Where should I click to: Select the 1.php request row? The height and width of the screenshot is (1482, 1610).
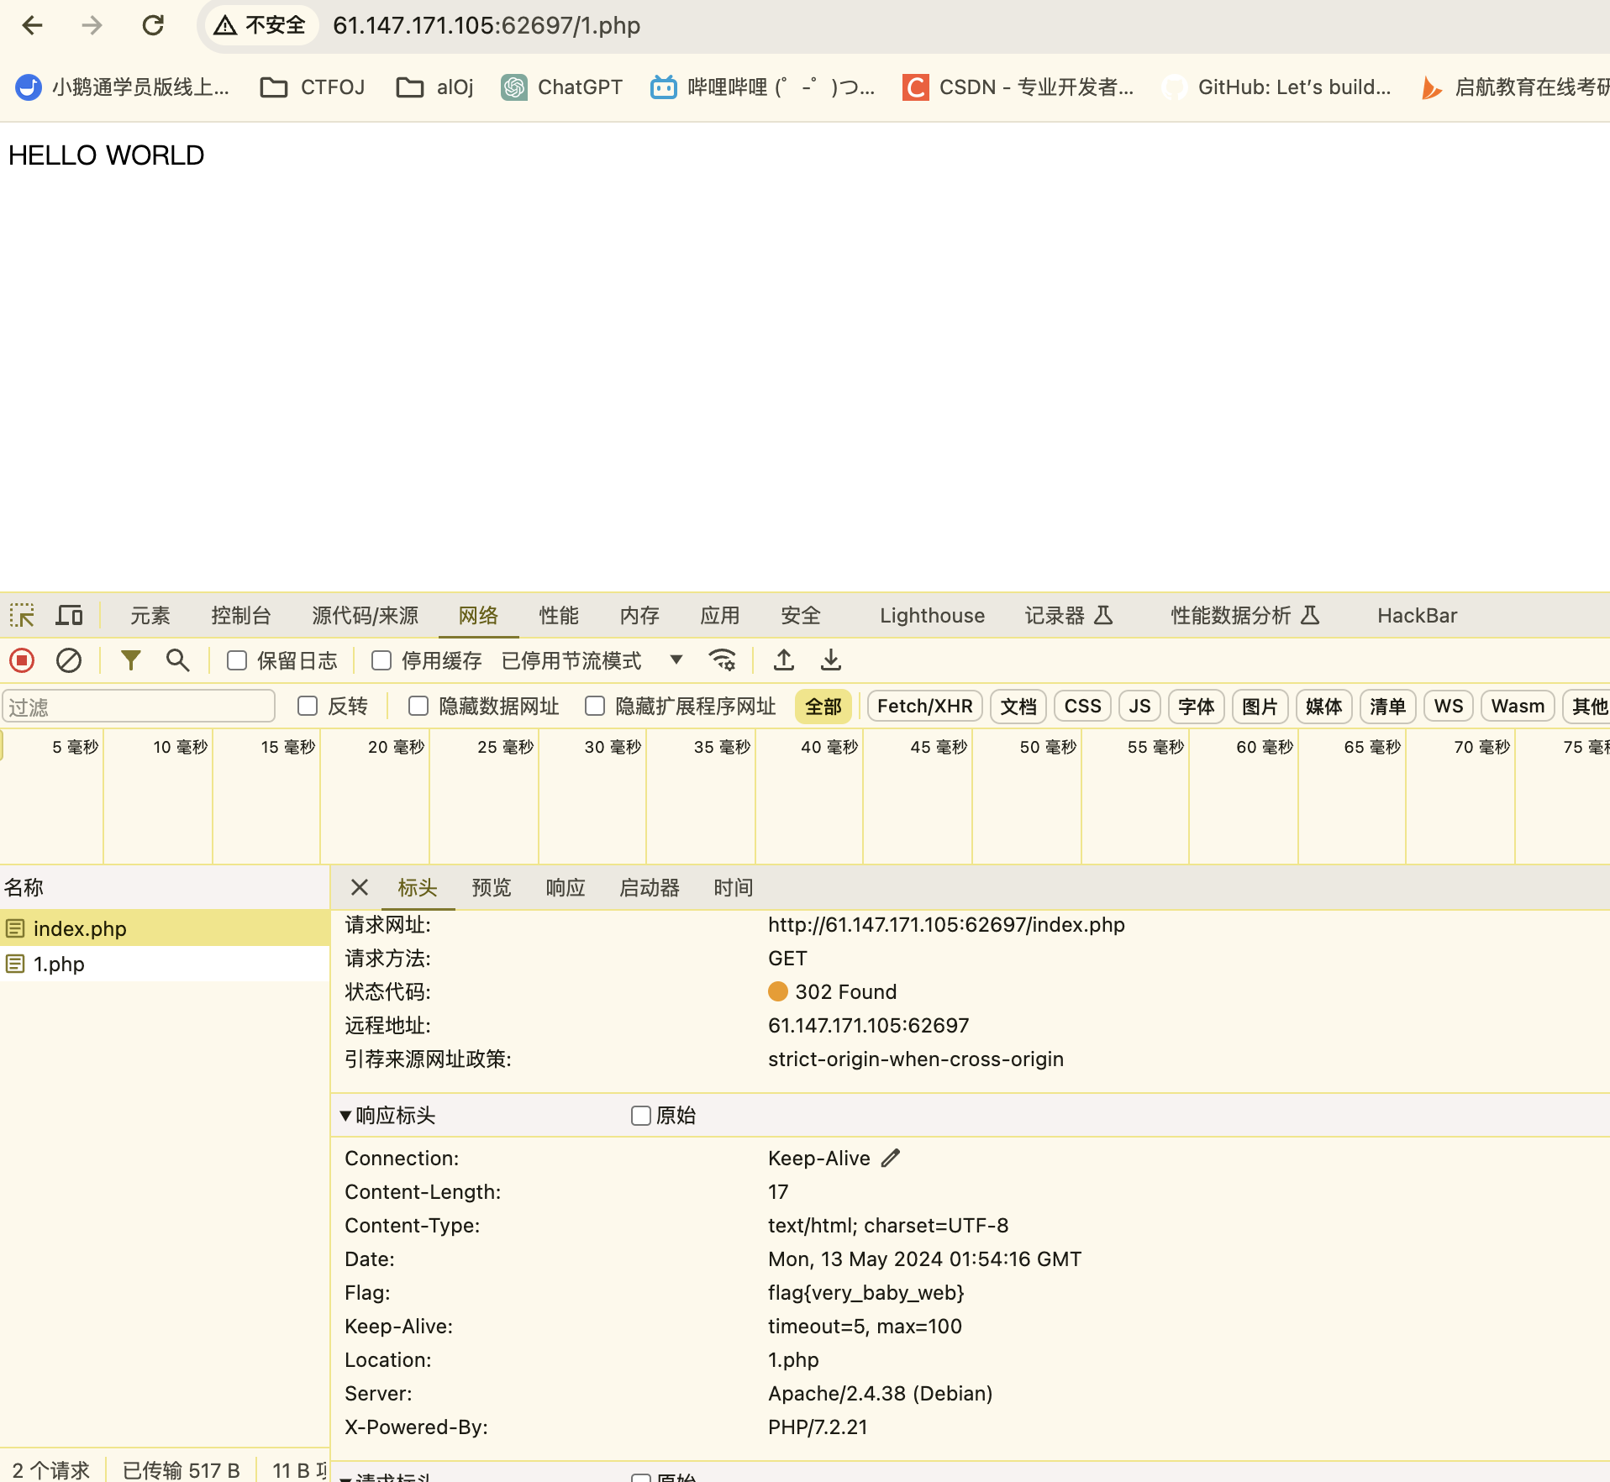(x=165, y=964)
